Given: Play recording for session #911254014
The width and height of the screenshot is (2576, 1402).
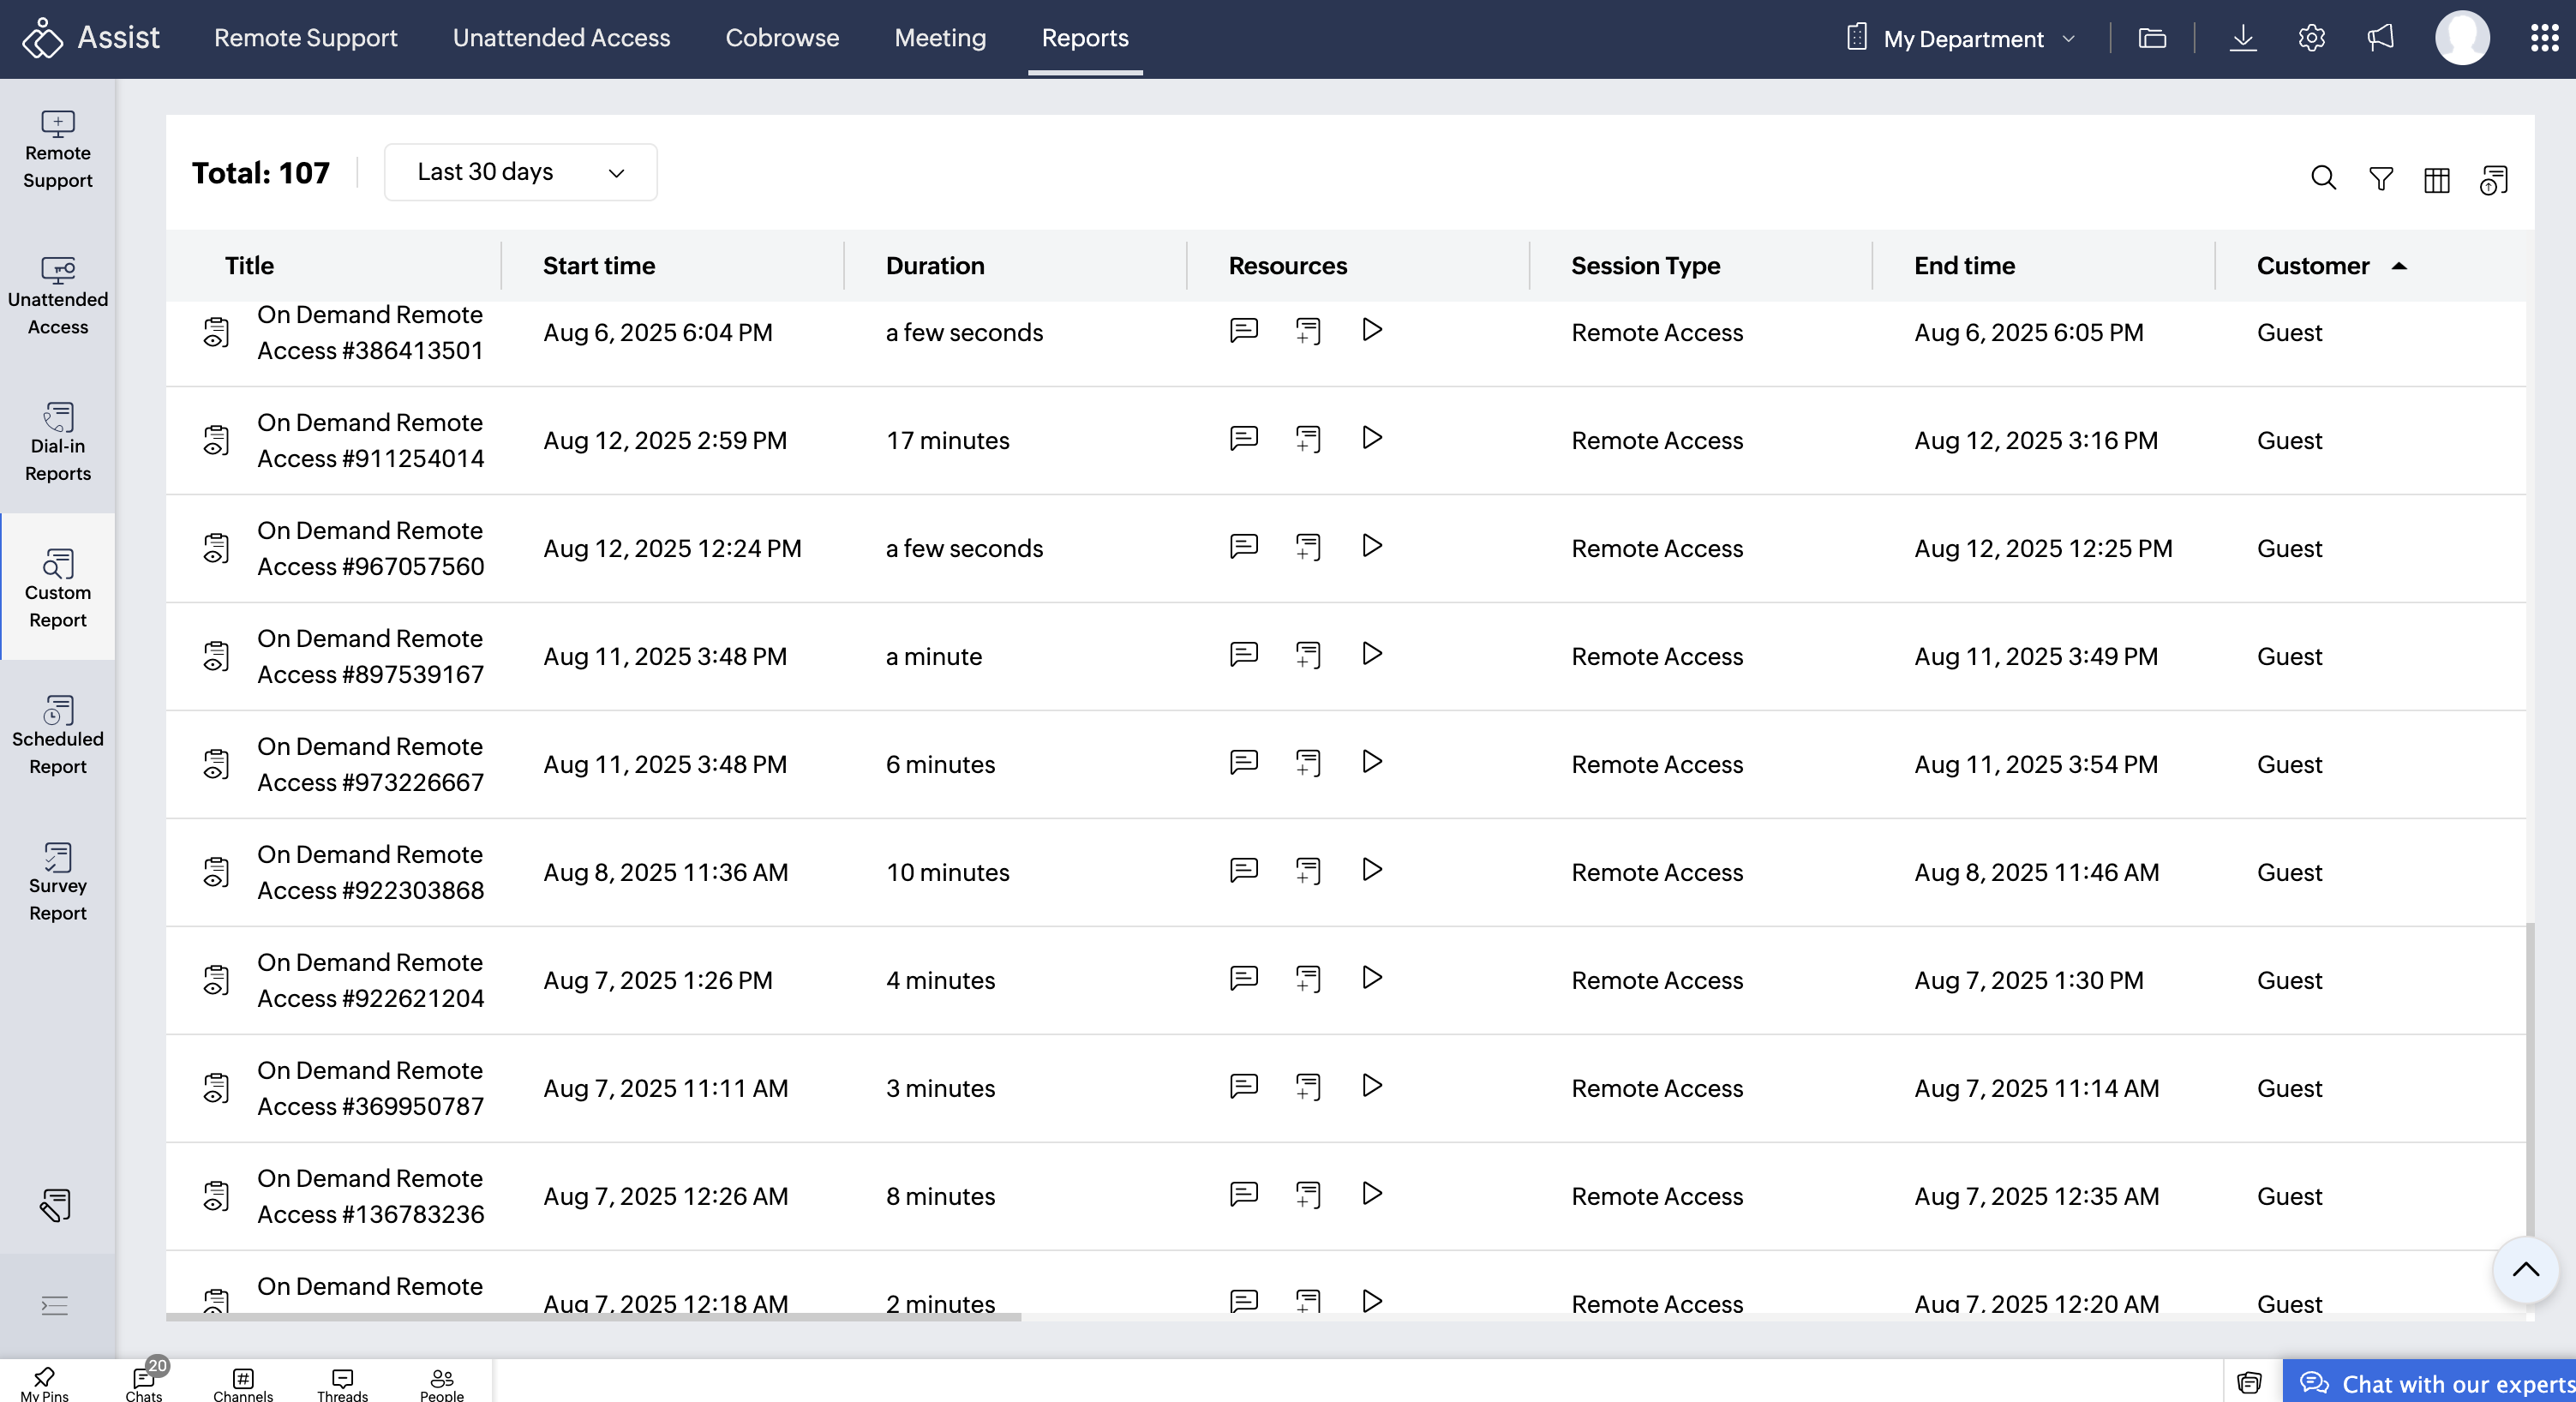Looking at the screenshot, I should click(x=1372, y=438).
